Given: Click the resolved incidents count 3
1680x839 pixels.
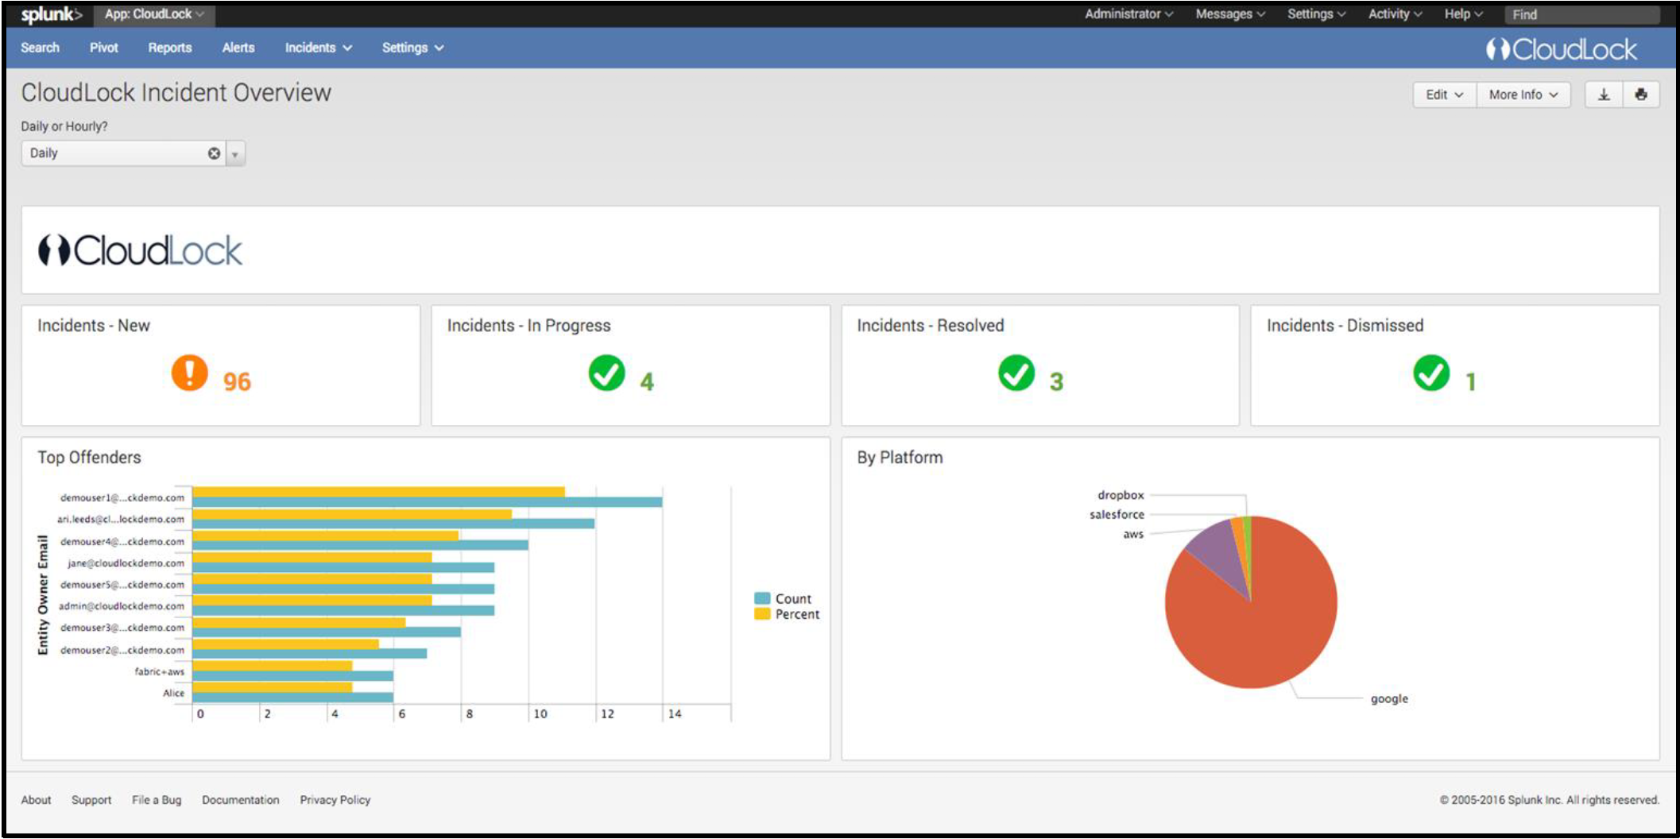Looking at the screenshot, I should [x=1056, y=382].
